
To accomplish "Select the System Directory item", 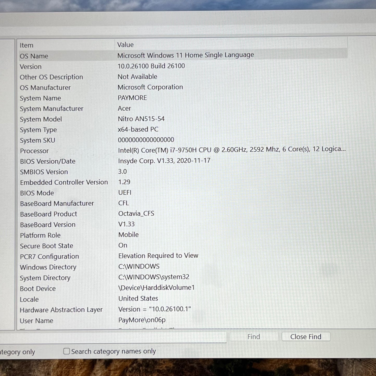I will pos(45,278).
